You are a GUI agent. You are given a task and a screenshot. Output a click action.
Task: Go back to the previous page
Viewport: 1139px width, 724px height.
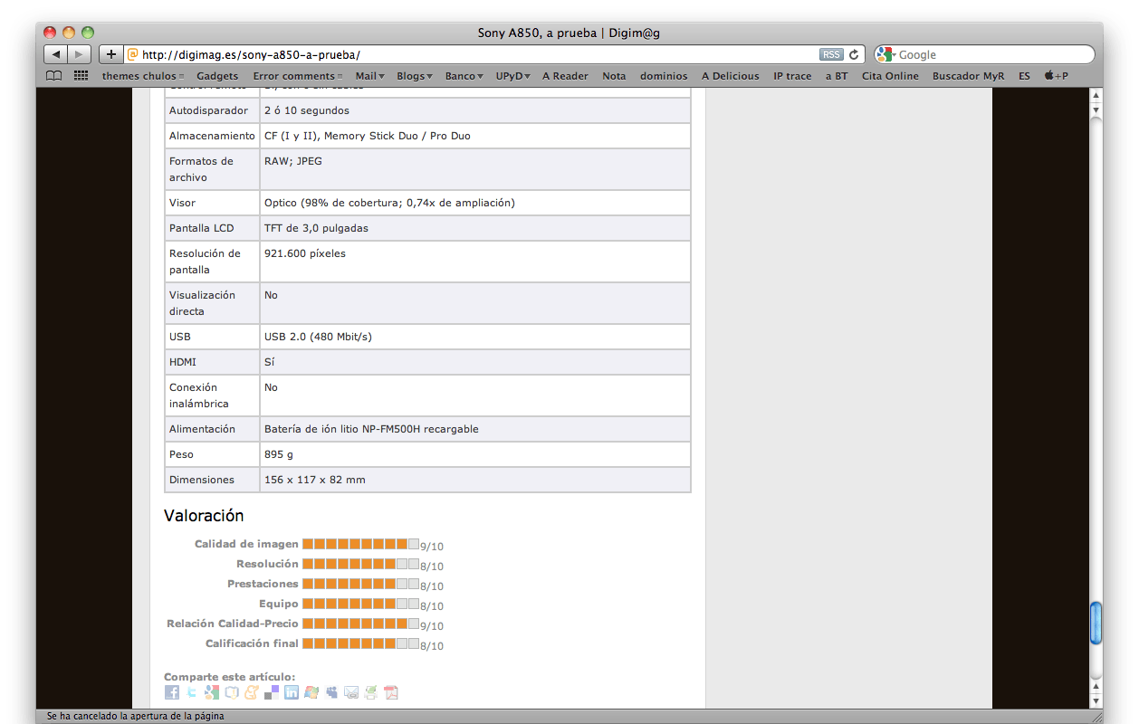[x=56, y=54]
